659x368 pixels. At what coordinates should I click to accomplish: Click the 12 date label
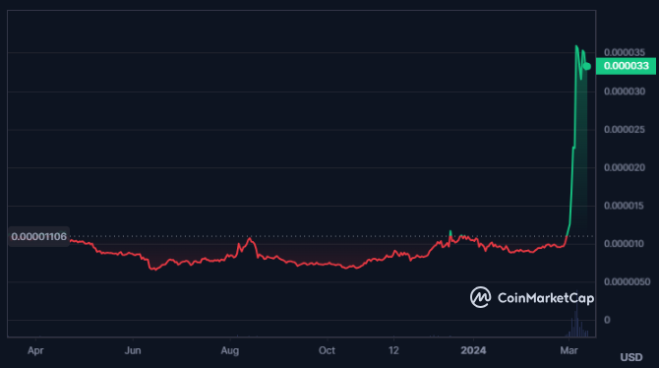(x=393, y=350)
